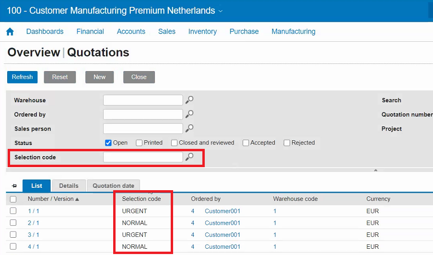
Task: Open Customer001 link in row 4 / 1
Action: [x=222, y=247]
